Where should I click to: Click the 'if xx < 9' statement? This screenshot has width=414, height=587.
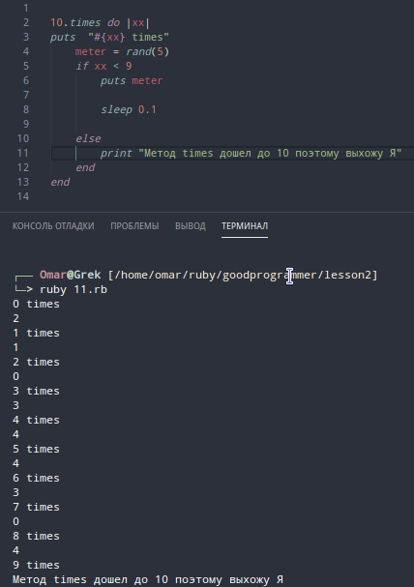103,67
